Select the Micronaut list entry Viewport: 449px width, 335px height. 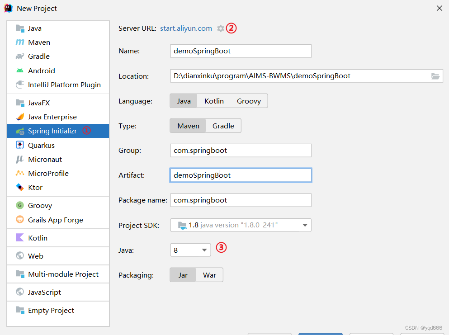point(58,159)
